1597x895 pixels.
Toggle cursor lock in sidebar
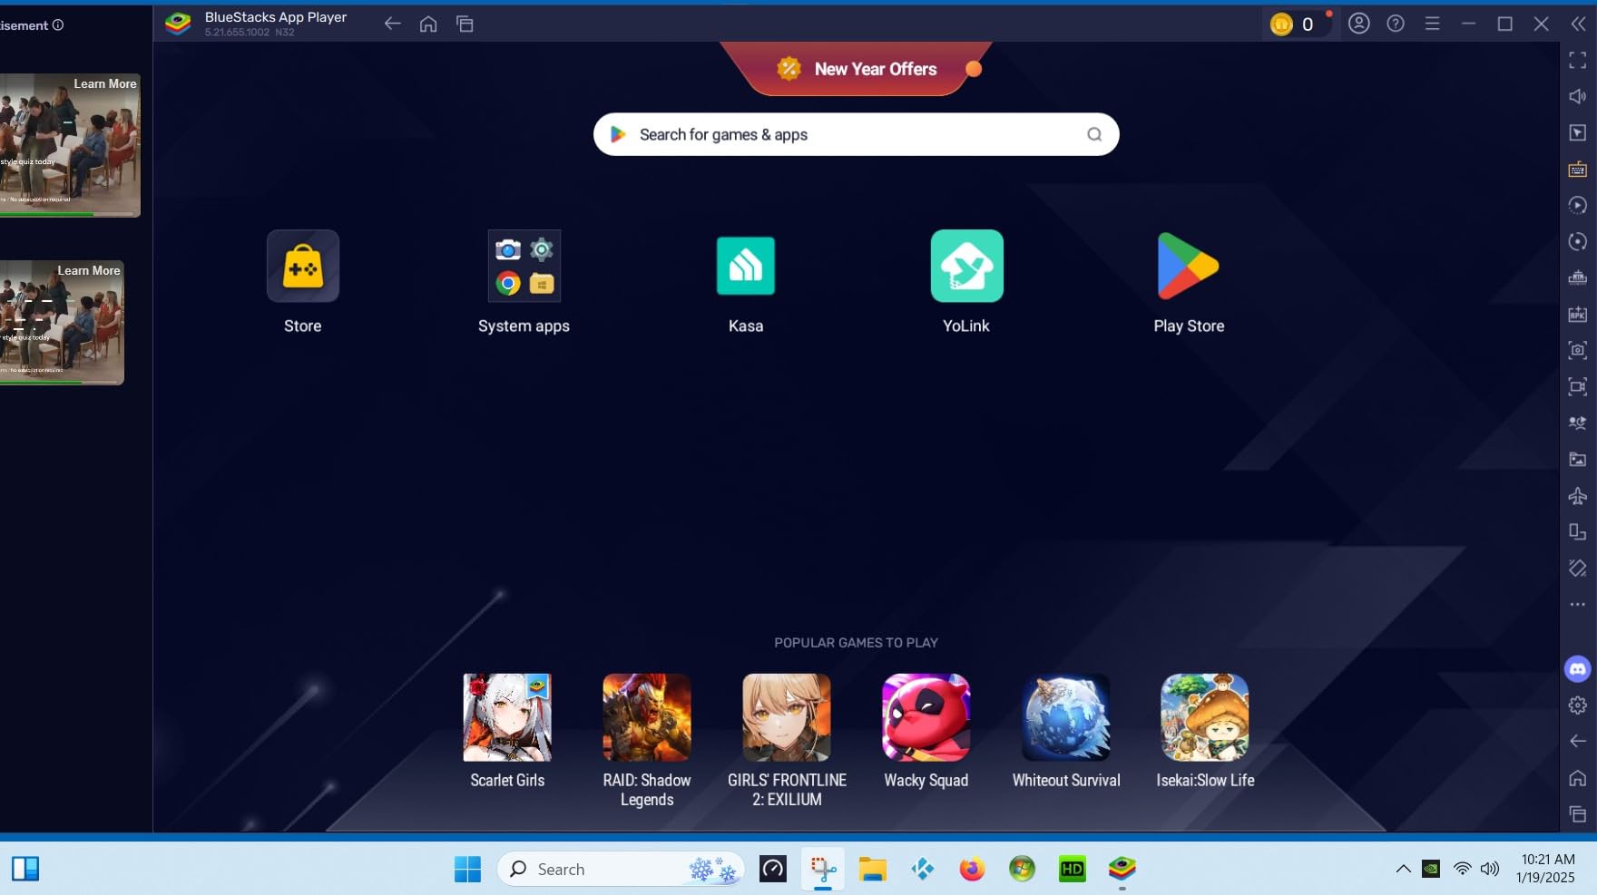point(1578,132)
